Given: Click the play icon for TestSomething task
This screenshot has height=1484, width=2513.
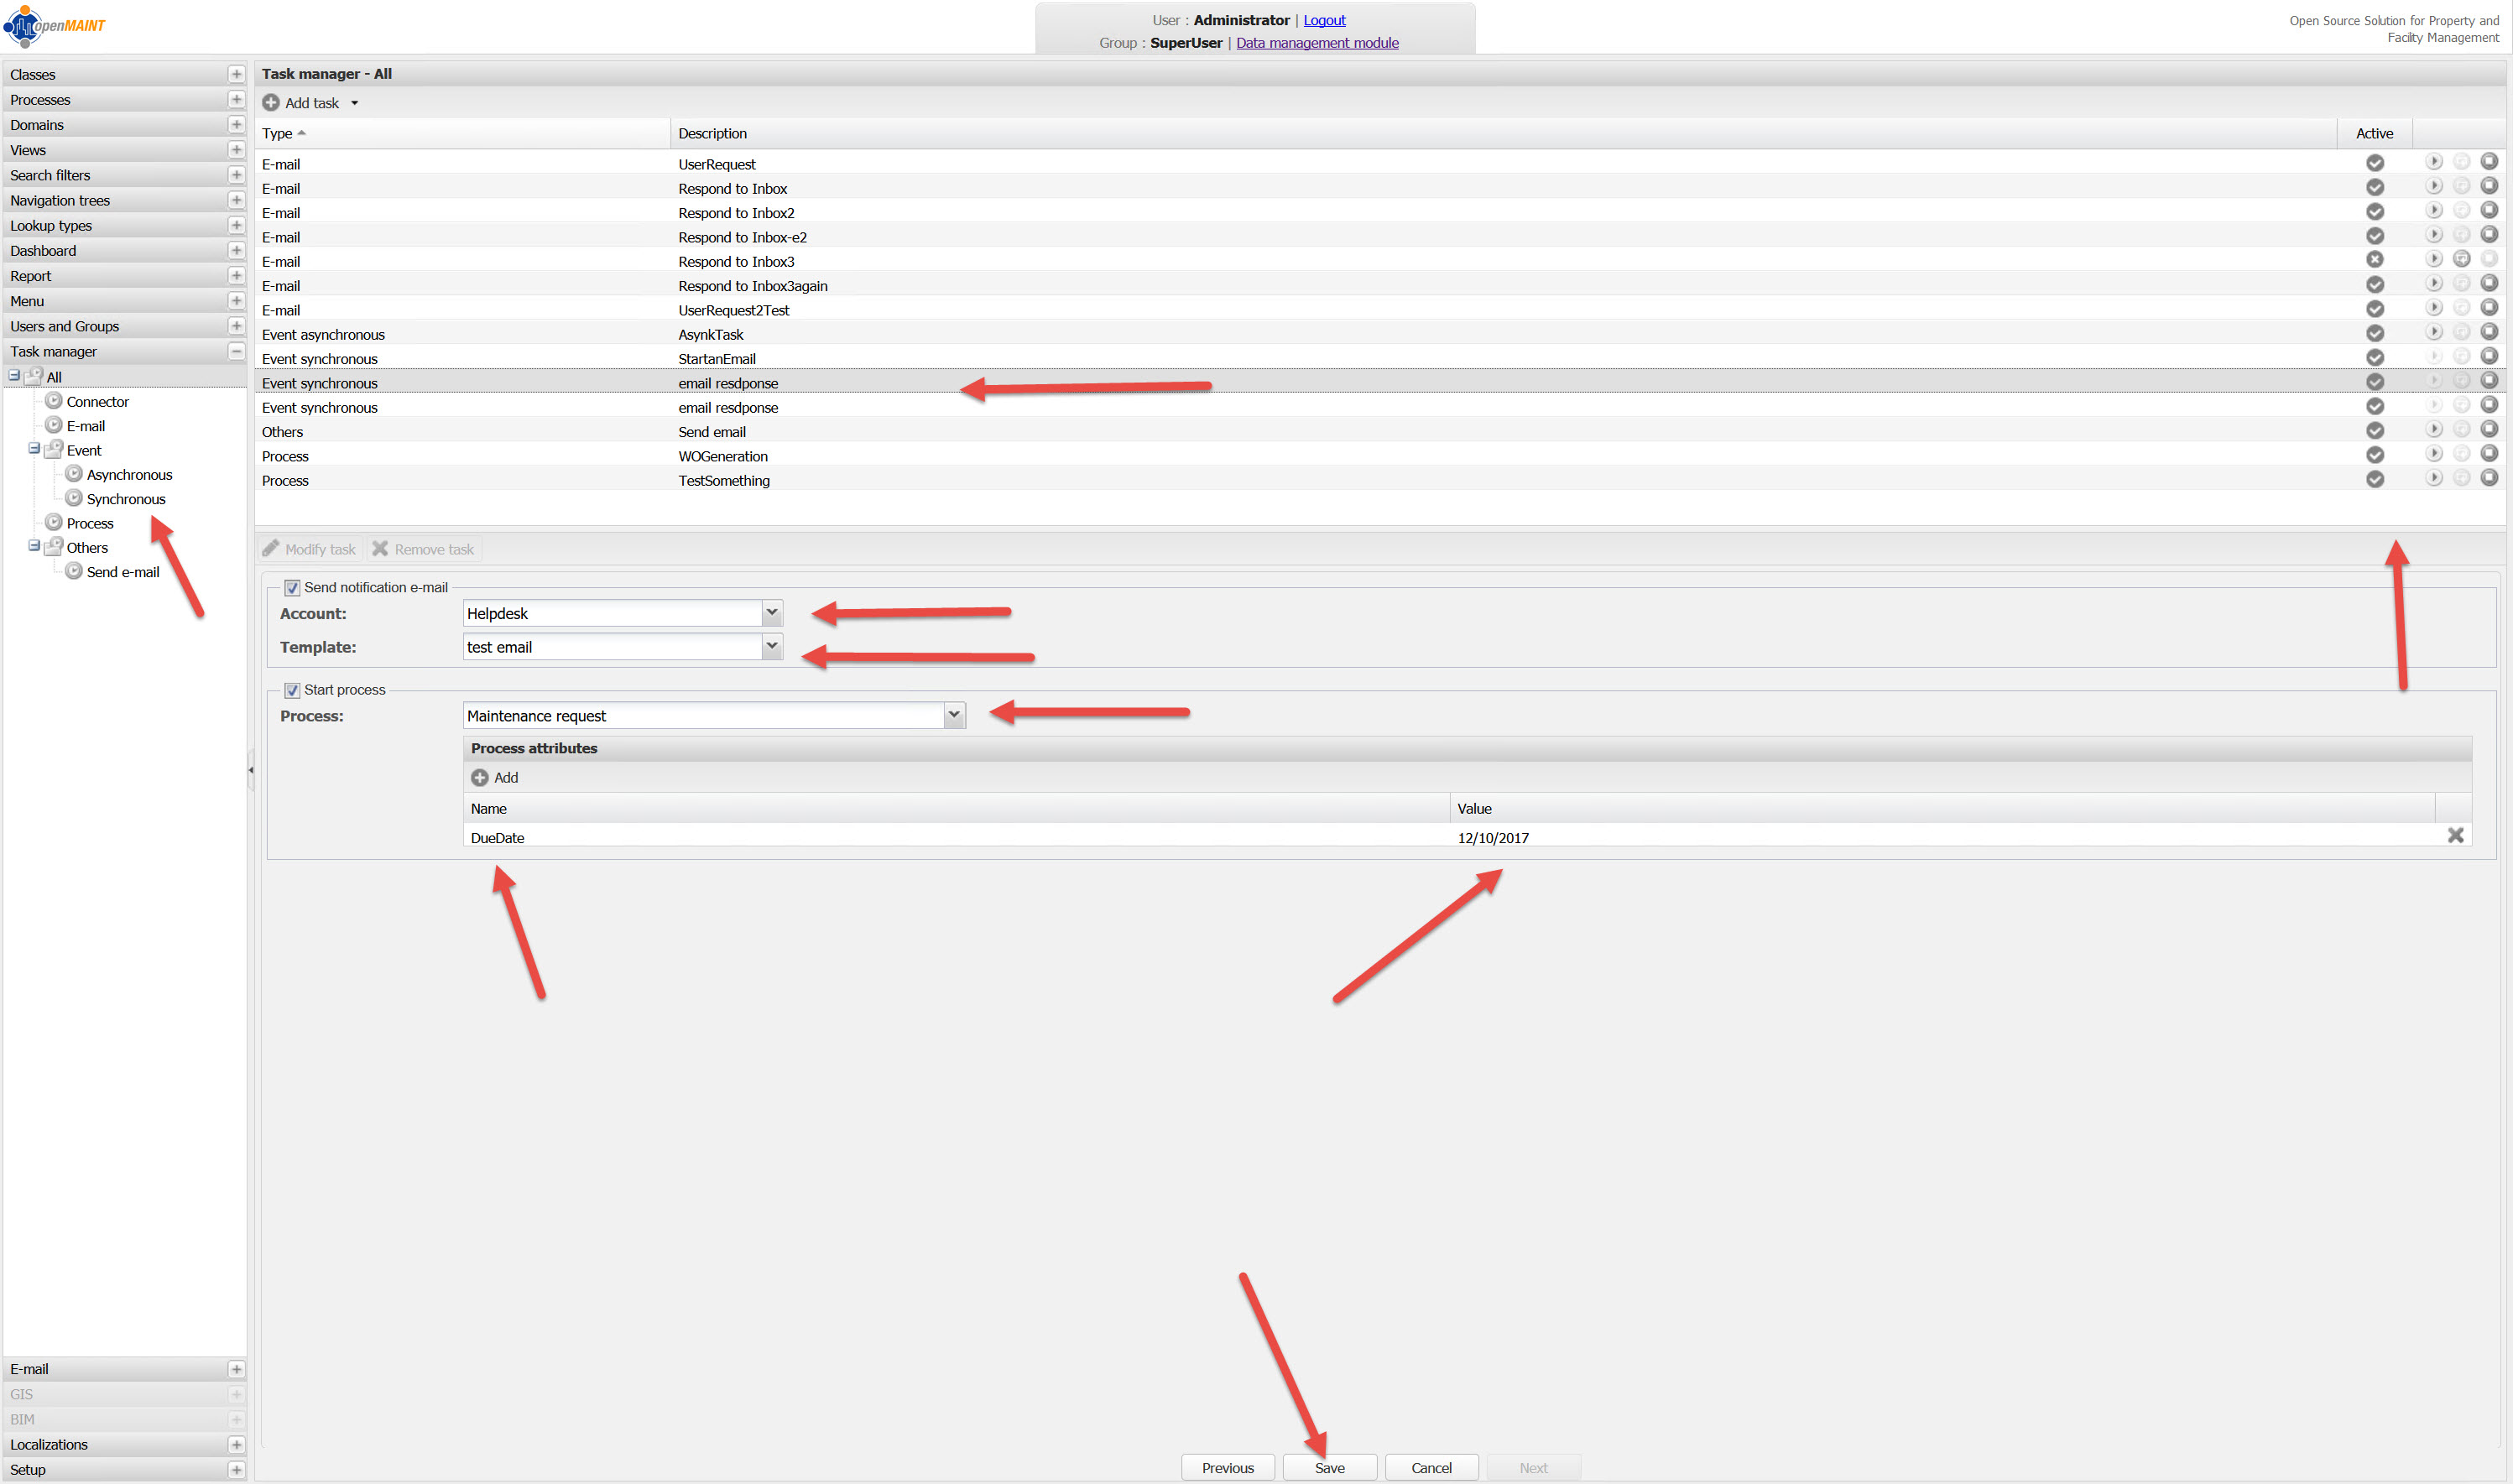Looking at the screenshot, I should [x=2433, y=478].
